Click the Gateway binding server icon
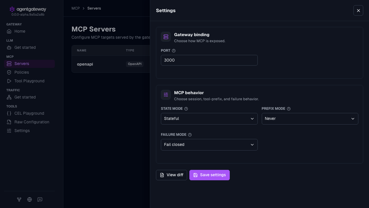The width and height of the screenshot is (369, 208). click(x=166, y=37)
